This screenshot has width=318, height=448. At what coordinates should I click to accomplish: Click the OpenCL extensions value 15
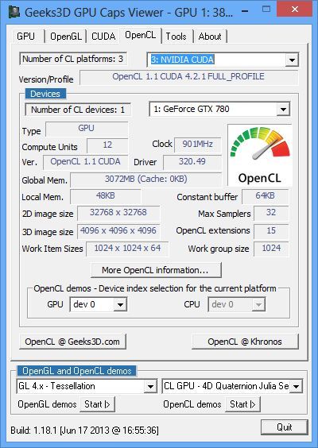click(x=271, y=231)
